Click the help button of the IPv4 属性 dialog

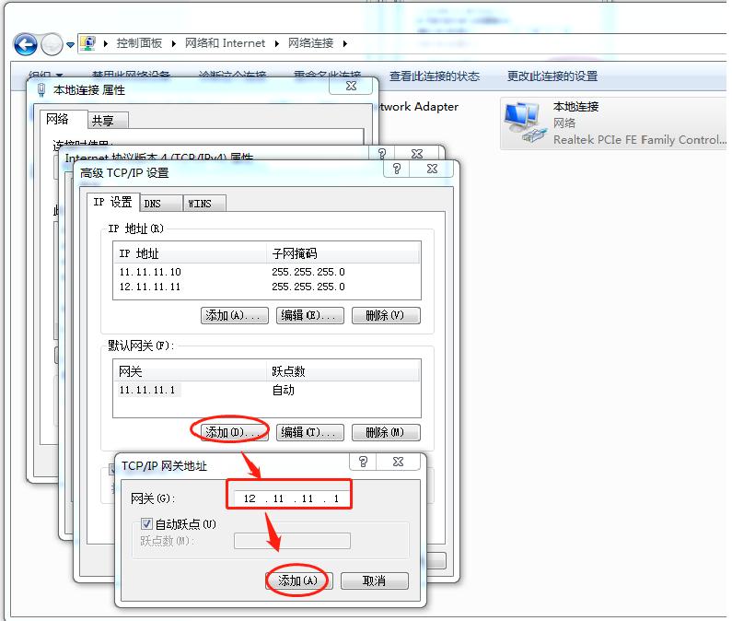click(382, 153)
